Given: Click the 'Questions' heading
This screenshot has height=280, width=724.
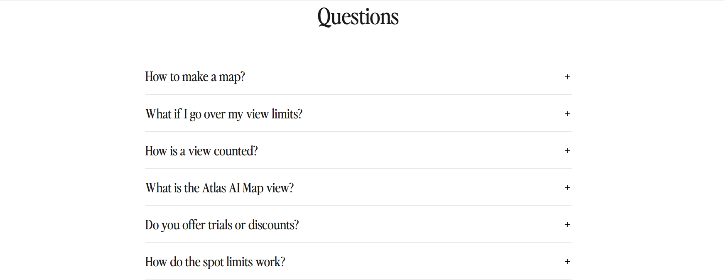Looking at the screenshot, I should 358,17.
